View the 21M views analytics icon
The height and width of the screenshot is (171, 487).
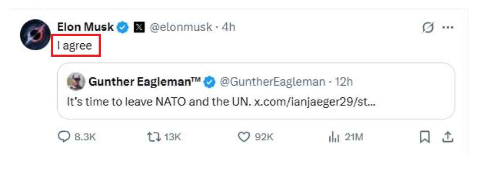[x=332, y=137]
